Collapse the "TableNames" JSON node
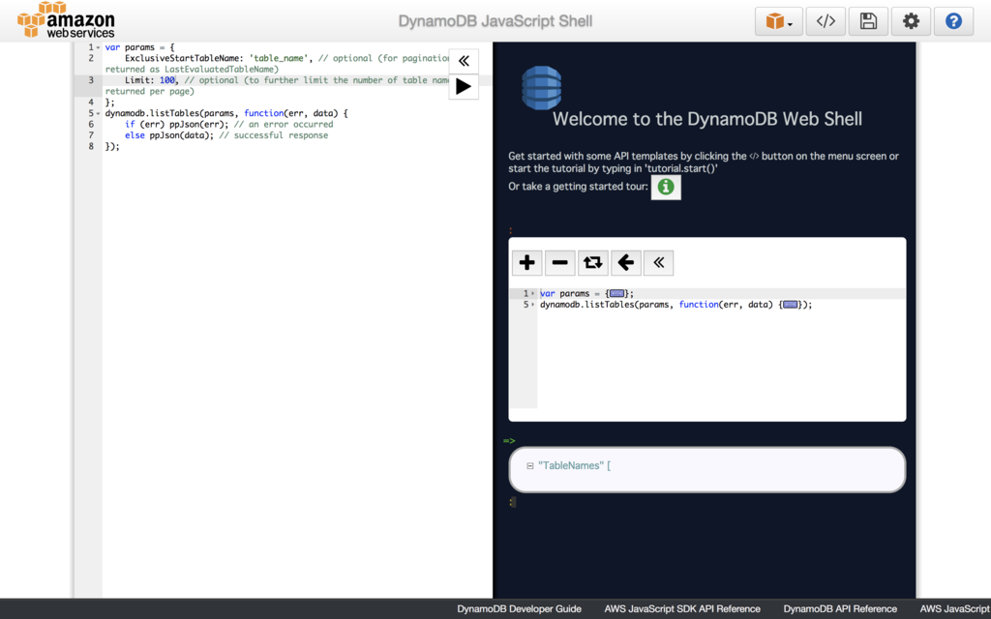This screenshot has height=619, width=991. 529,466
